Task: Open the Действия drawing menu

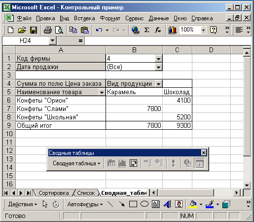Action: (23, 204)
